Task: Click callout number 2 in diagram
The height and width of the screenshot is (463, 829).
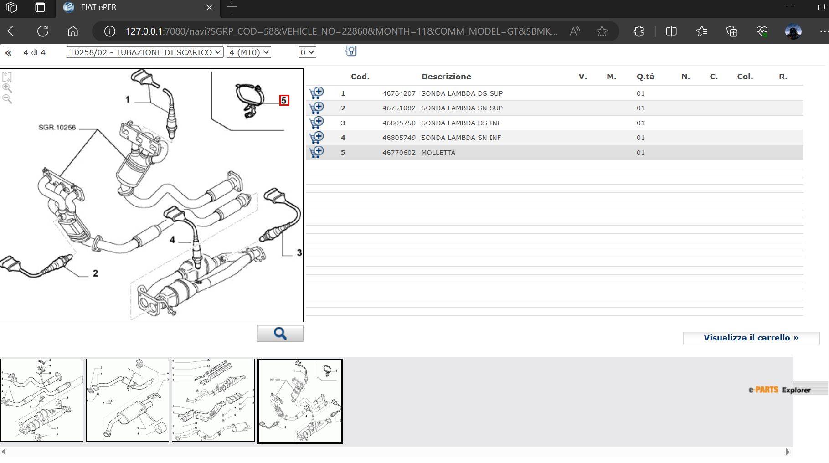Action: point(95,273)
